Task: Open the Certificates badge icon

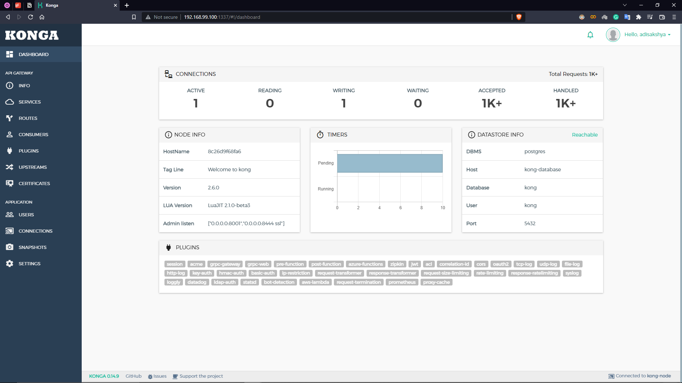Action: [x=10, y=183]
